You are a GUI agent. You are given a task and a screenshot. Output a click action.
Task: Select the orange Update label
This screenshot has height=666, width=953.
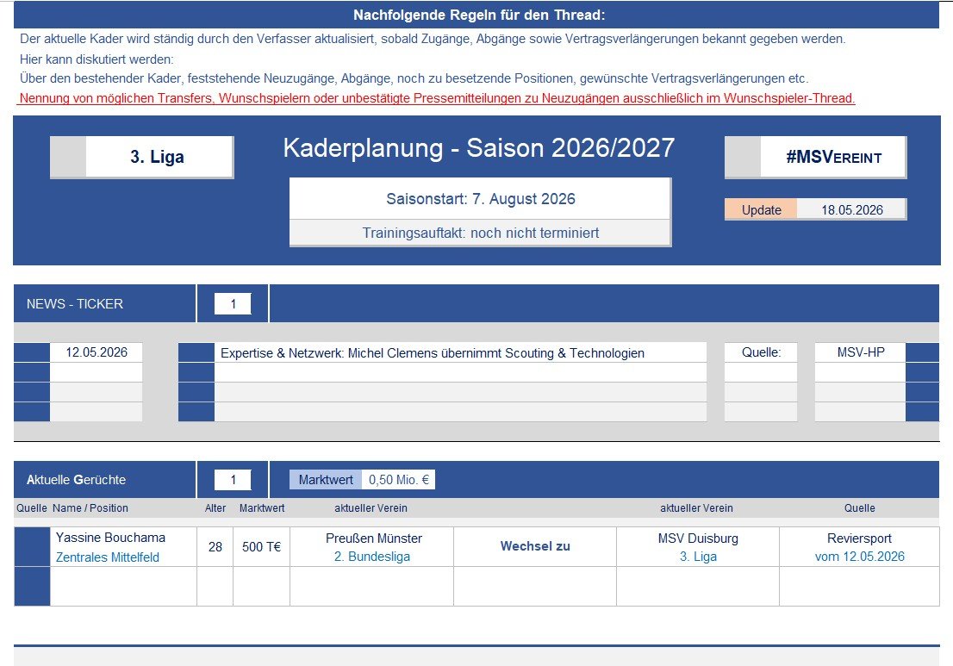click(x=761, y=209)
